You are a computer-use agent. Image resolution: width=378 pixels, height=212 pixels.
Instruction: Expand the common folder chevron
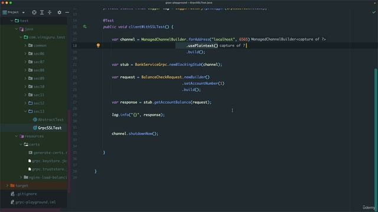25,45
